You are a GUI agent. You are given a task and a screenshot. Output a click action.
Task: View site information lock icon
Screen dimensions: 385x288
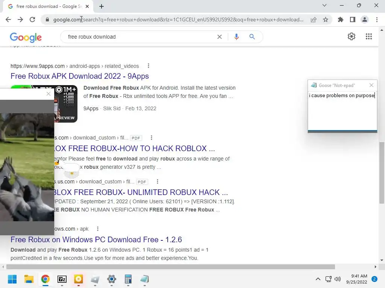pos(47,19)
